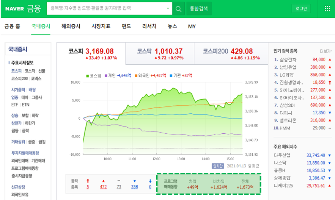Viewport: 335px width, 200px height.
Task: Open the apps grid icon
Action: pos(327,9)
